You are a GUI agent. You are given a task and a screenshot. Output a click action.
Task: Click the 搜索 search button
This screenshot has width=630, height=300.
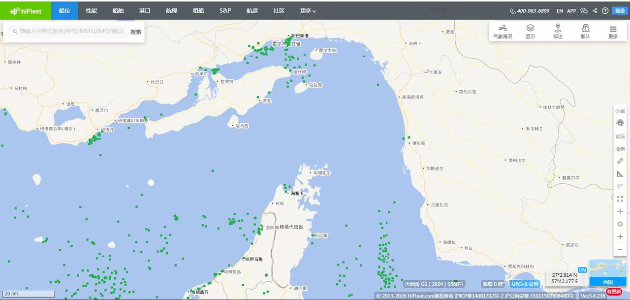click(136, 32)
